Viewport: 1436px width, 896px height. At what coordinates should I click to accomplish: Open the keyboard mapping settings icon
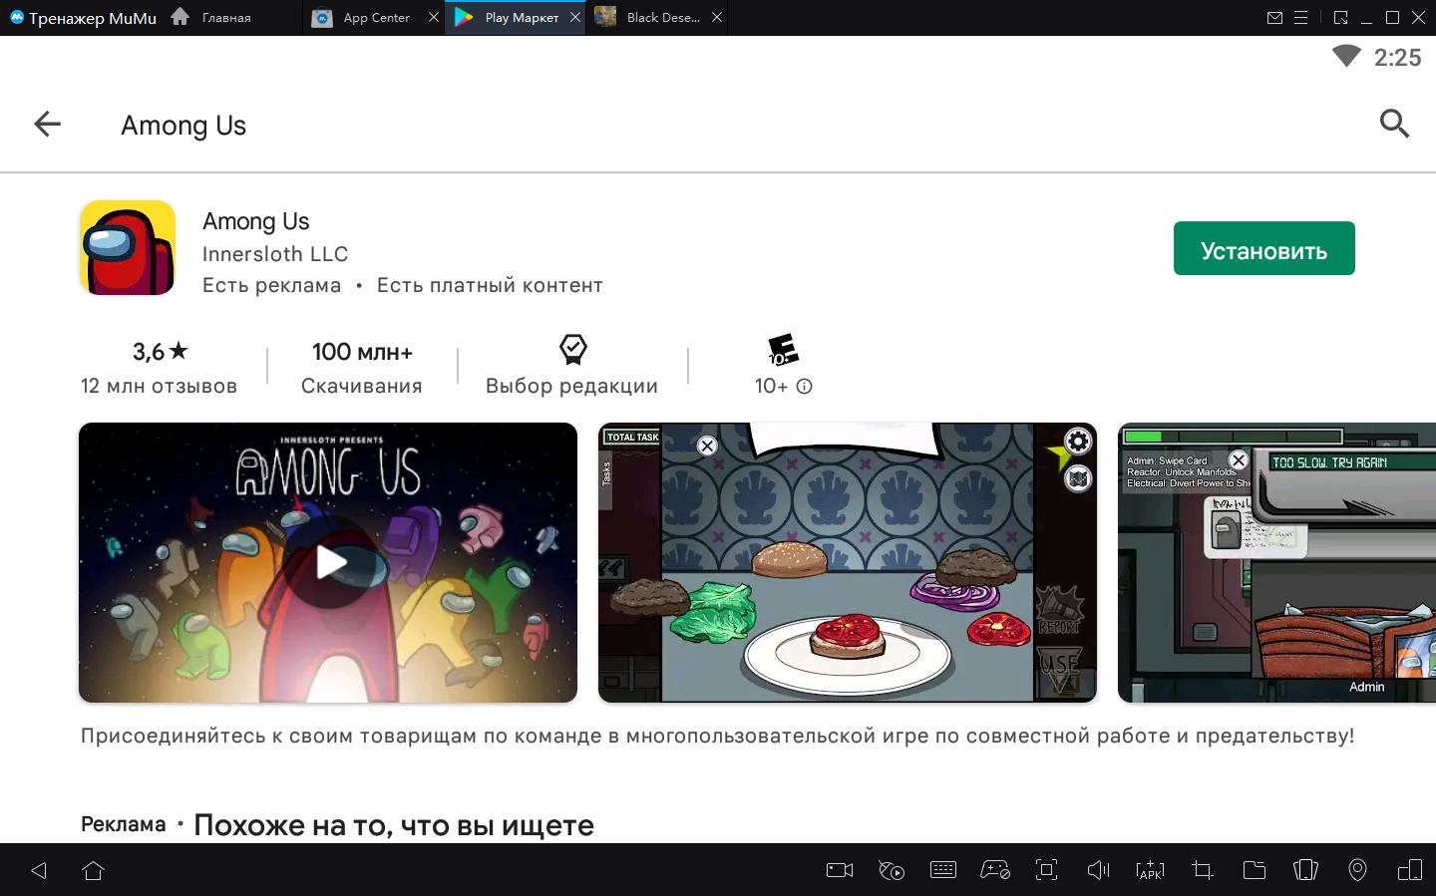[942, 870]
